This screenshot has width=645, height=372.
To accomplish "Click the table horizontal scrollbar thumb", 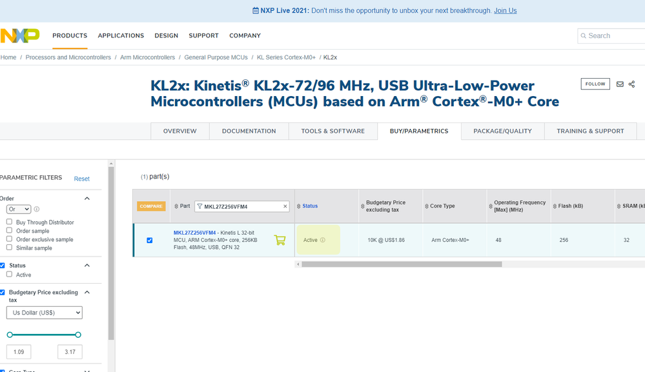I will (x=402, y=264).
